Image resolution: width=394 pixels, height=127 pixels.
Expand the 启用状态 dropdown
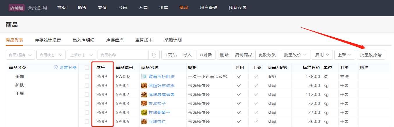click(x=51, y=55)
